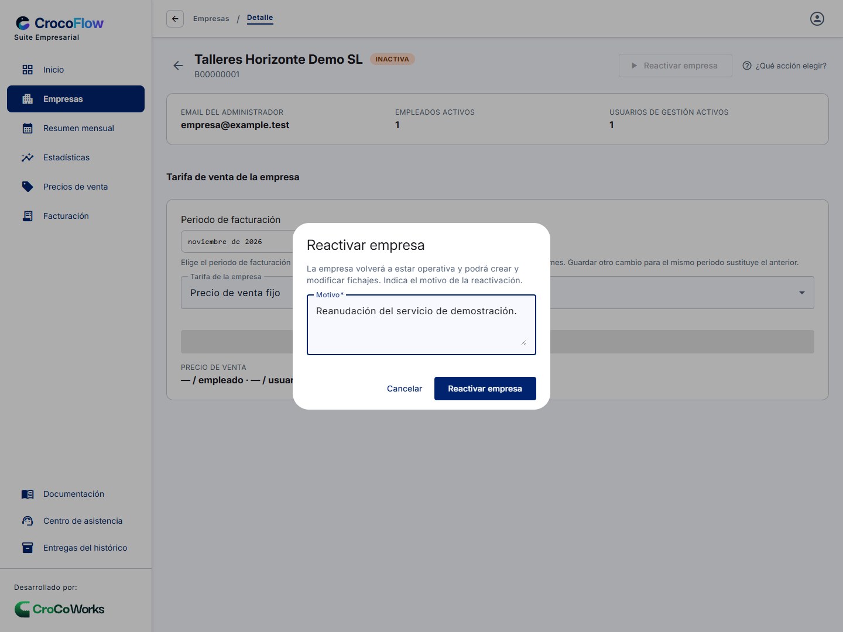Click inside the Motivo text area
Image resolution: width=843 pixels, height=632 pixels.
click(x=421, y=325)
